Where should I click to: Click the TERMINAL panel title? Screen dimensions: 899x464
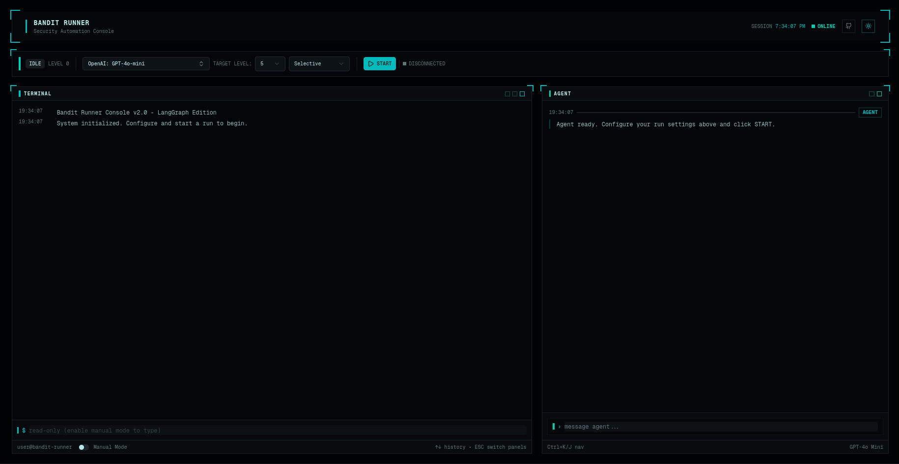click(37, 94)
